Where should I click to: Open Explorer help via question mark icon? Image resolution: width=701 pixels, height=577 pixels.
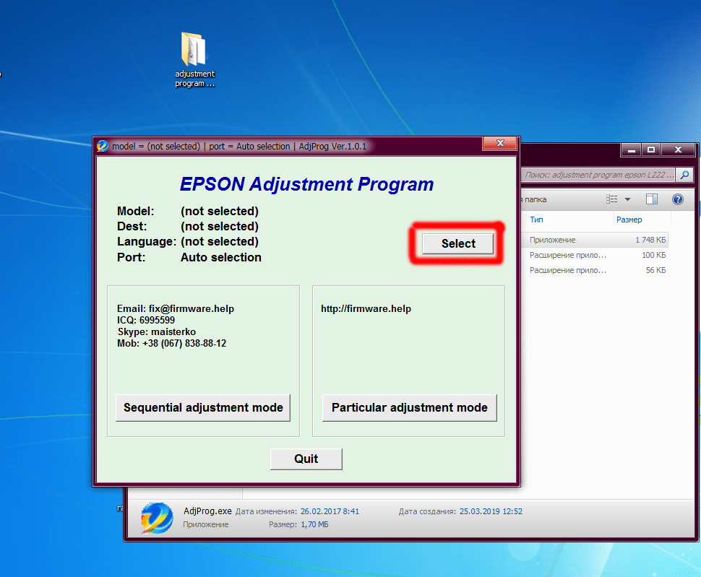[677, 199]
